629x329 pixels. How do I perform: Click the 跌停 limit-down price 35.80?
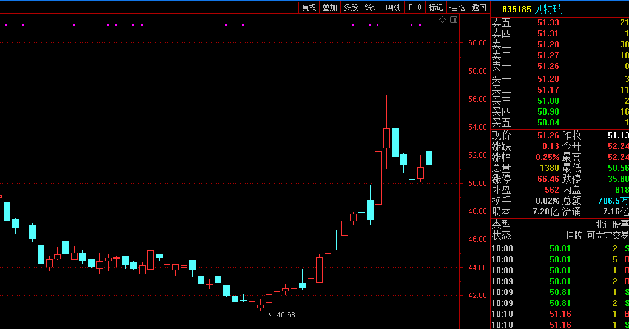618,179
